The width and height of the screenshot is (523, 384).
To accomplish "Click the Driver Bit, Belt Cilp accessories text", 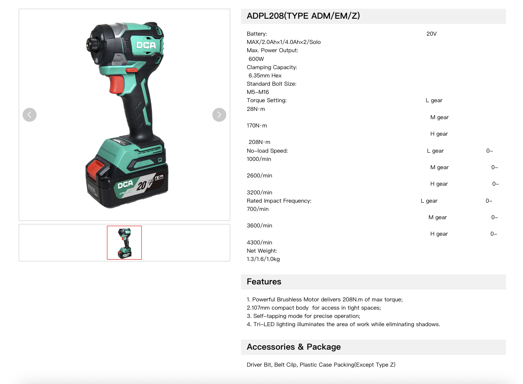I will (x=321, y=365).
